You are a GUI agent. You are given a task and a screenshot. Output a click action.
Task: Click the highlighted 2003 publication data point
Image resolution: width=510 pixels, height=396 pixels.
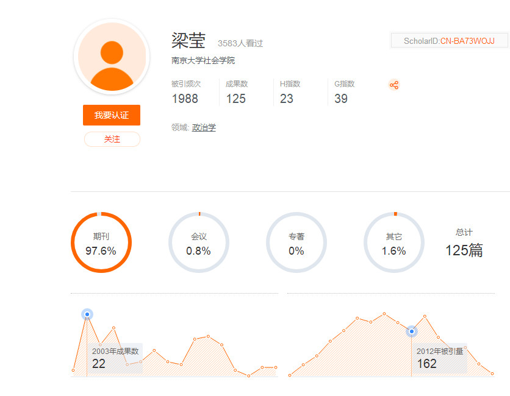pyautogui.click(x=87, y=314)
